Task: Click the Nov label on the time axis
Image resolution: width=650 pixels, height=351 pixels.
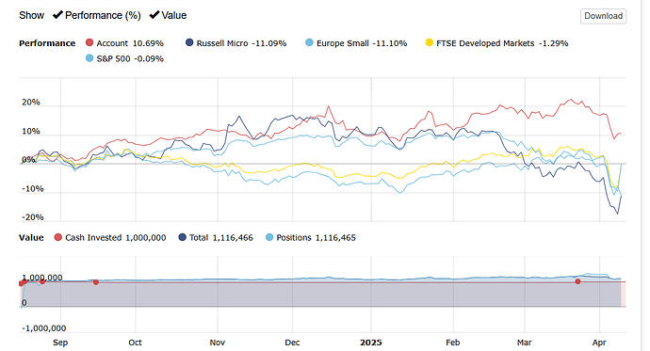Action: 218,343
